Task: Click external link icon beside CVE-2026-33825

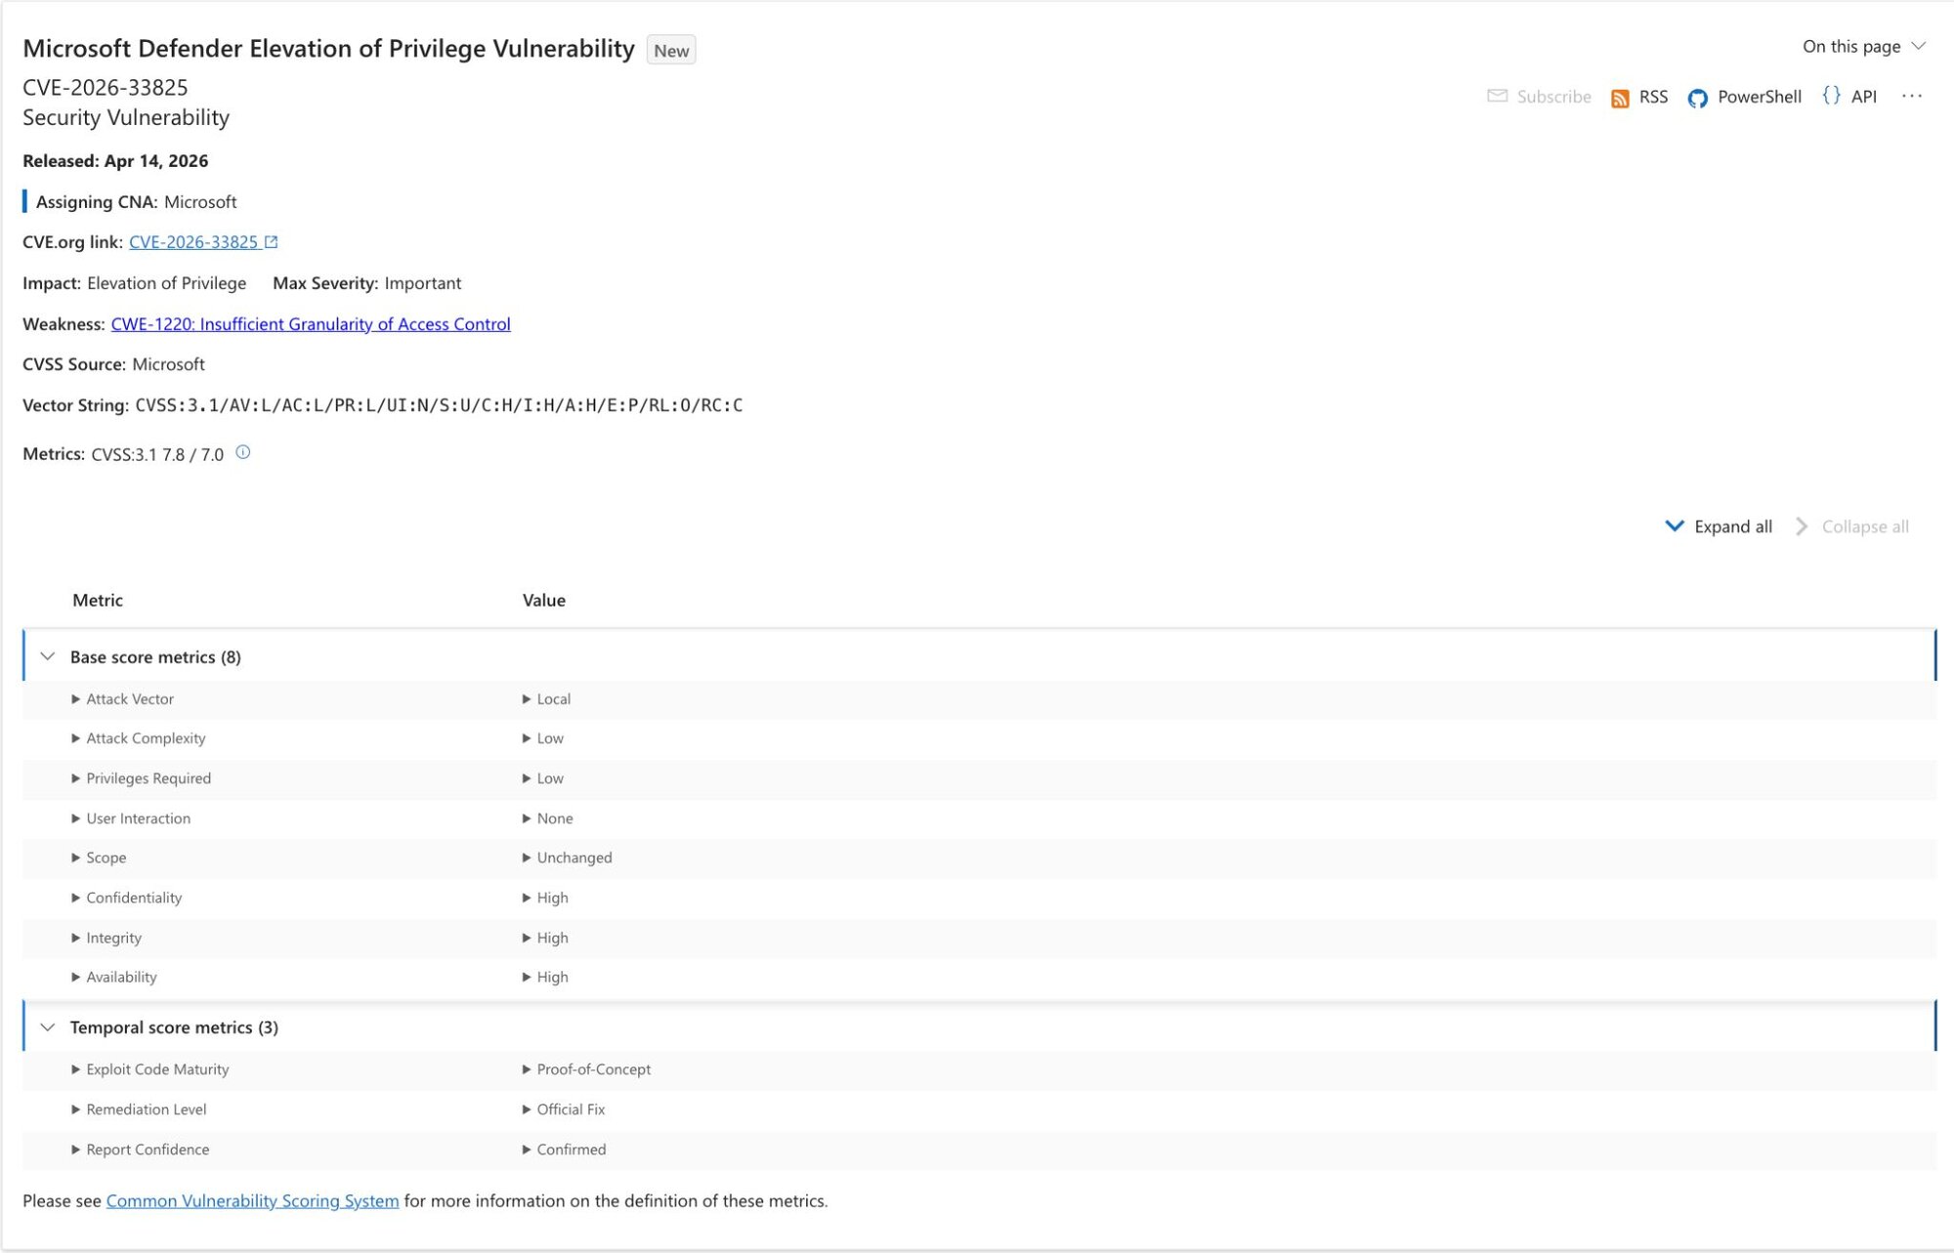Action: 272,241
